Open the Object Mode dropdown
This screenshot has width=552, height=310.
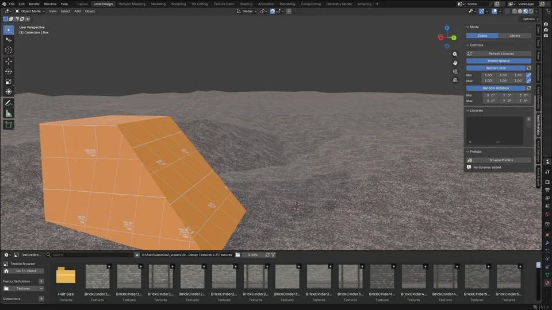coord(30,11)
